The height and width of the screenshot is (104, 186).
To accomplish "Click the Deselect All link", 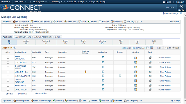I will 23,94.
